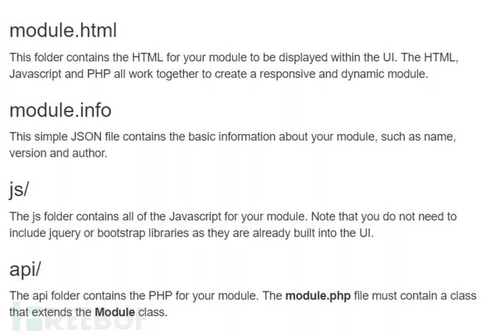Click the bold Module class name
This screenshot has height=336, width=487.
pyautogui.click(x=114, y=312)
